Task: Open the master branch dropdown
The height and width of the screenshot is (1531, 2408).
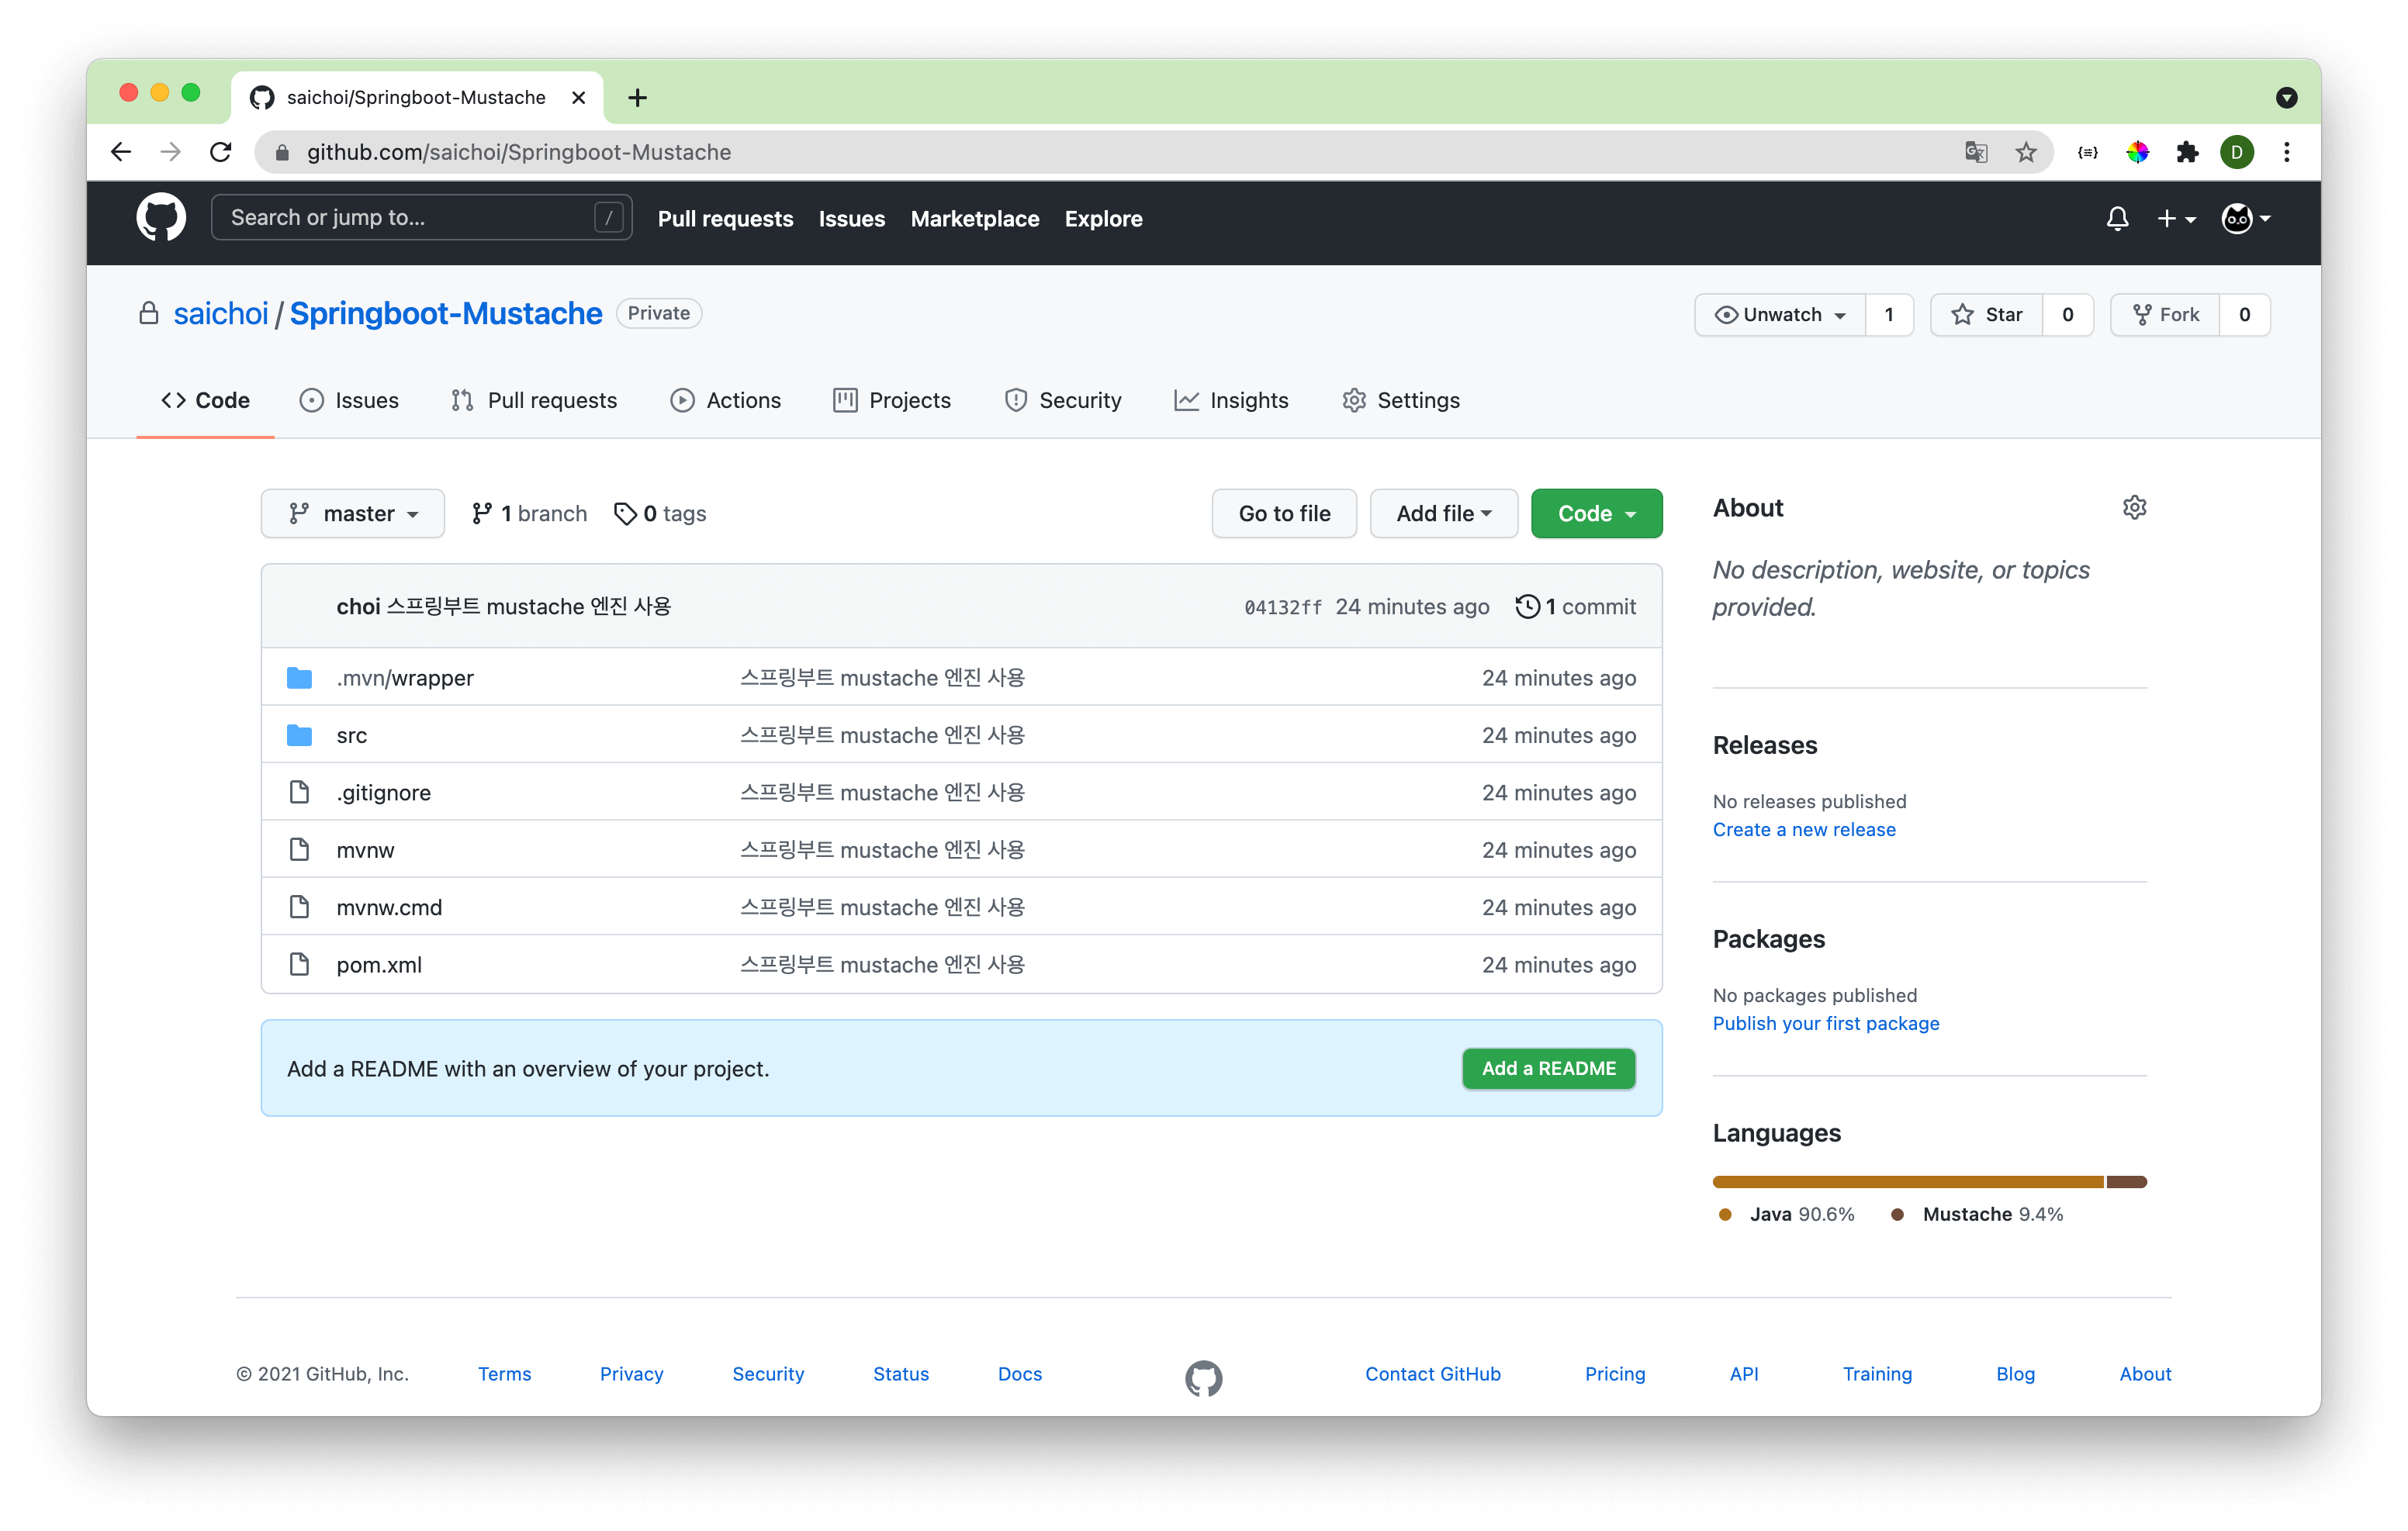Action: pos(353,513)
